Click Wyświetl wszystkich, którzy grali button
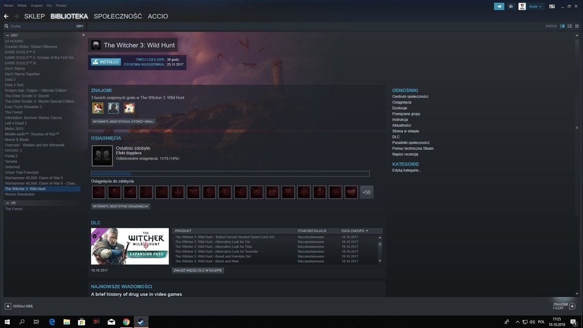This screenshot has width=583, height=328. point(123,122)
